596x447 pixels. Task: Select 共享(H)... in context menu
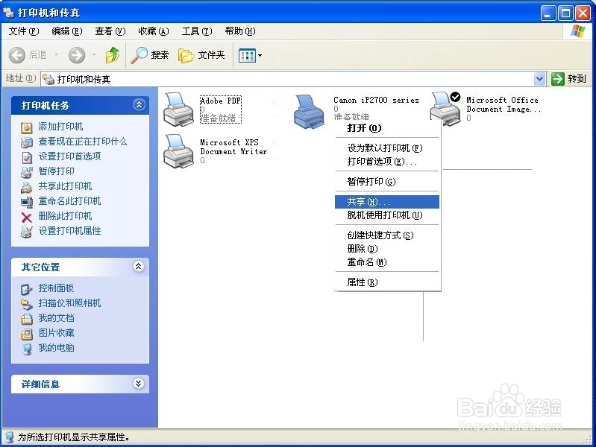click(387, 202)
